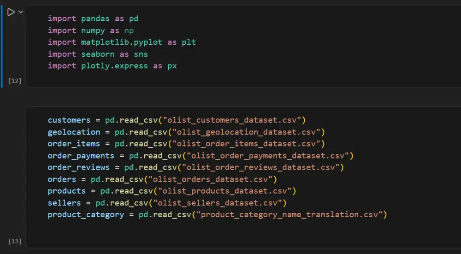Click the 'import pandas as pd' line
461x254 pixels.
(93, 19)
